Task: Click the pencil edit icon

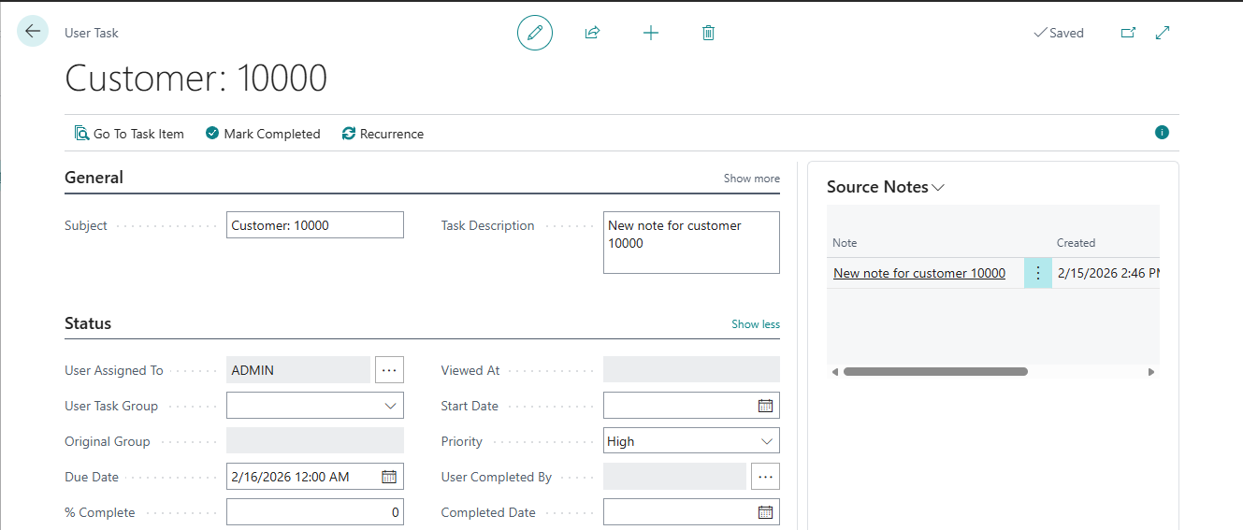Action: [535, 33]
